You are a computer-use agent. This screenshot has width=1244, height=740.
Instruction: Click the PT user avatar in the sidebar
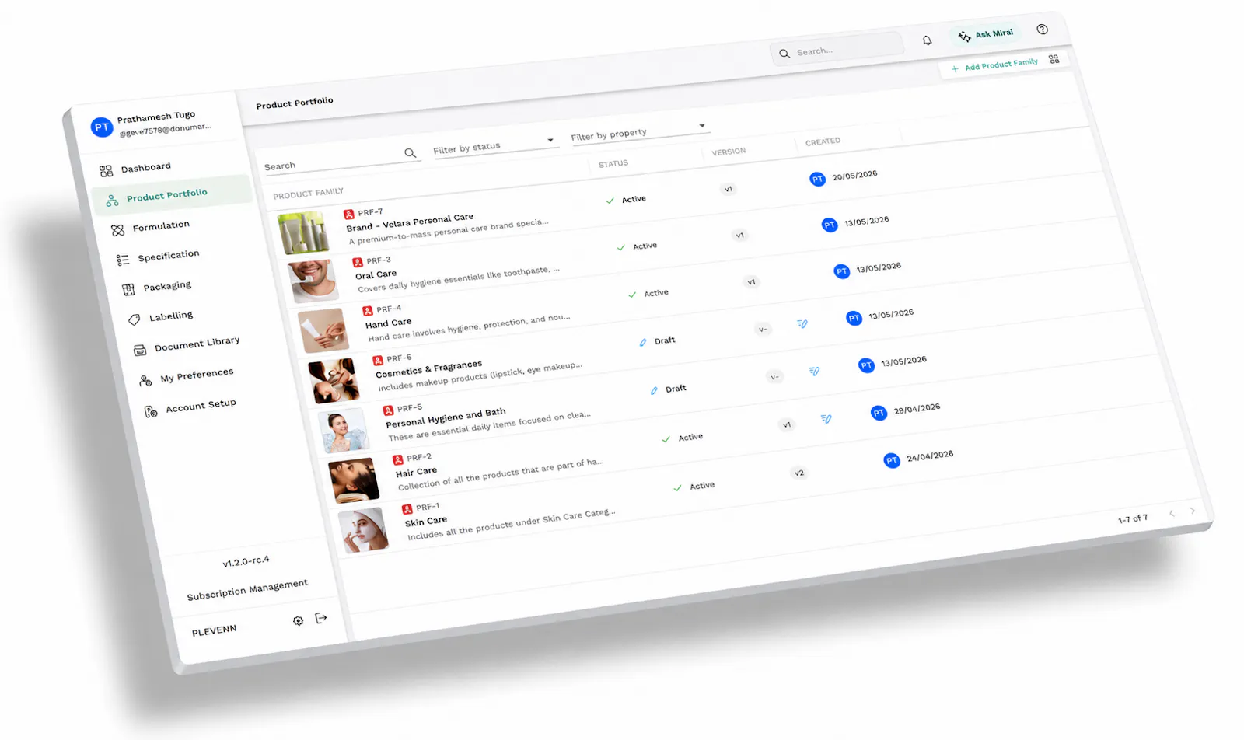[101, 127]
